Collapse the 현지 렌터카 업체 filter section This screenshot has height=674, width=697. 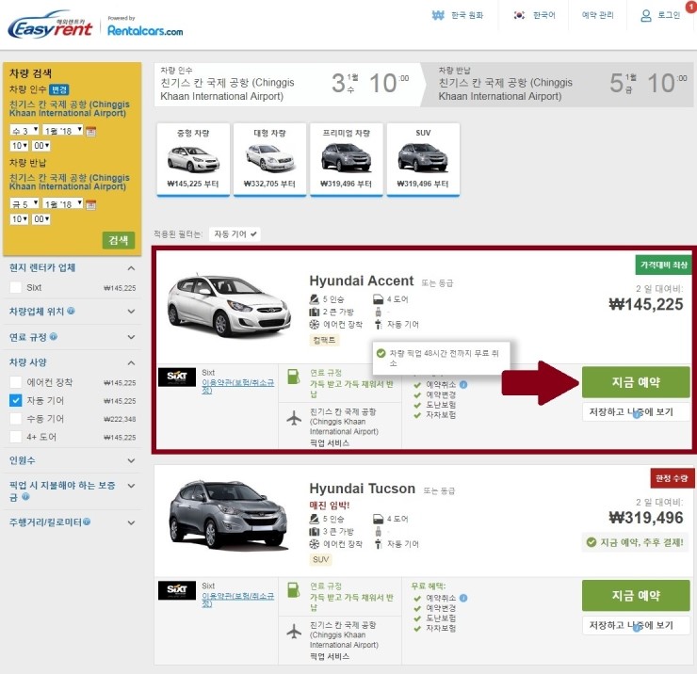(x=131, y=268)
